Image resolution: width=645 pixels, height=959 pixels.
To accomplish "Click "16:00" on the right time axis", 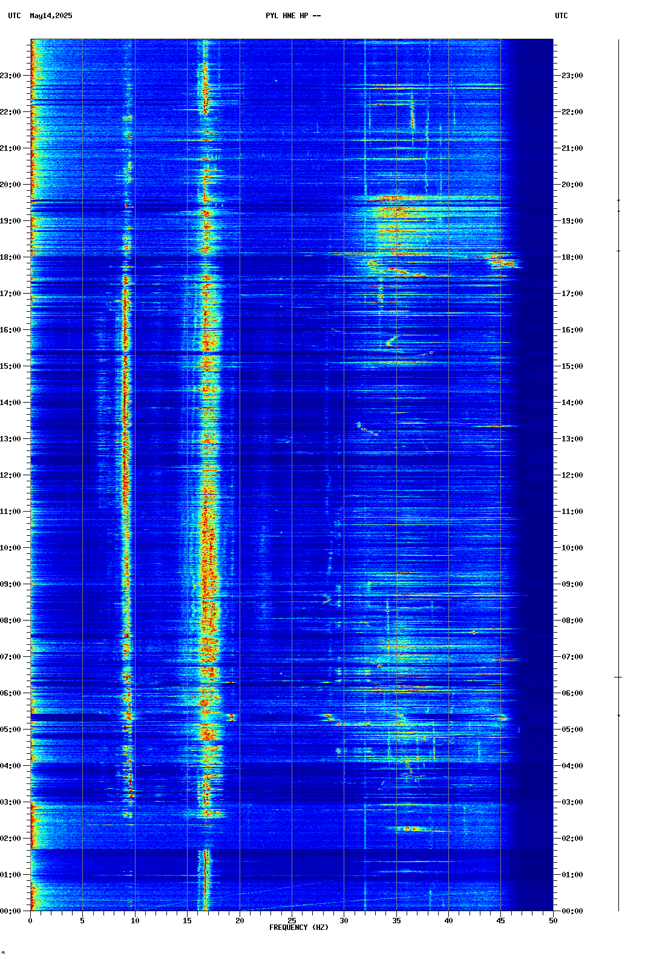I will (x=572, y=330).
